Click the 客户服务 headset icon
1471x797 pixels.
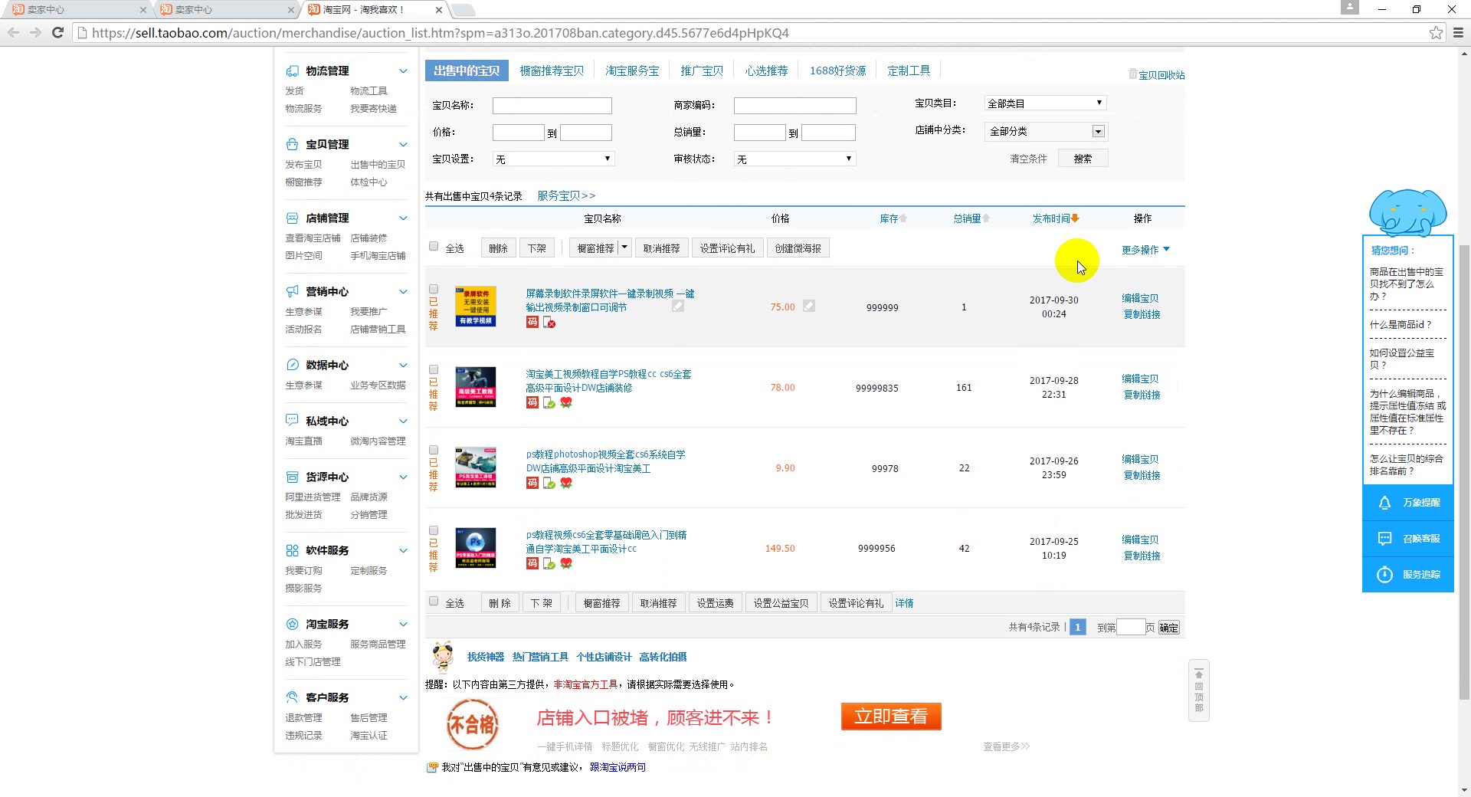(292, 697)
